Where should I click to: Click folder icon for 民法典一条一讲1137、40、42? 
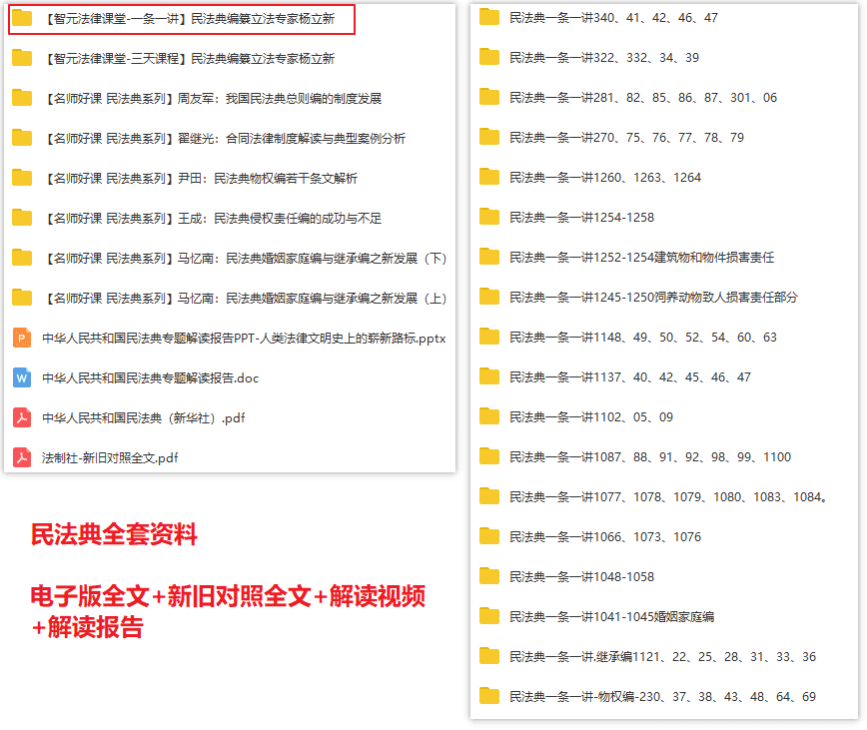[x=489, y=376]
